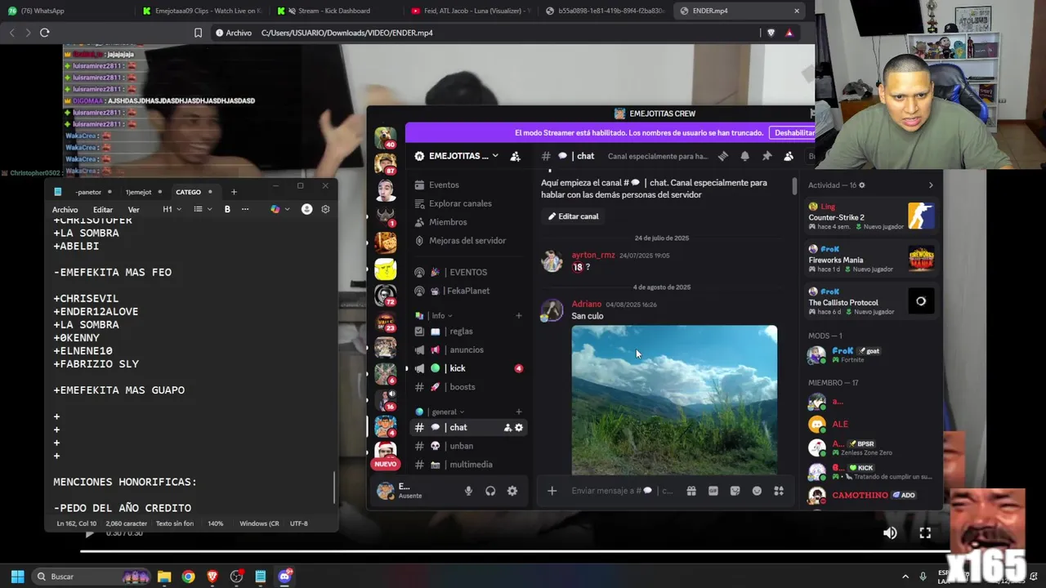Image resolution: width=1046 pixels, height=588 pixels.
Task: Open Threads icon in Discord channel header
Action: (x=723, y=156)
